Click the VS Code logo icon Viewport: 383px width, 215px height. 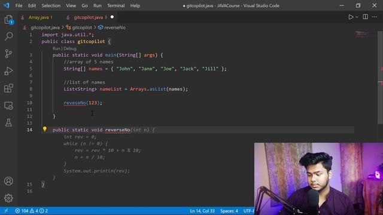click(6, 5)
